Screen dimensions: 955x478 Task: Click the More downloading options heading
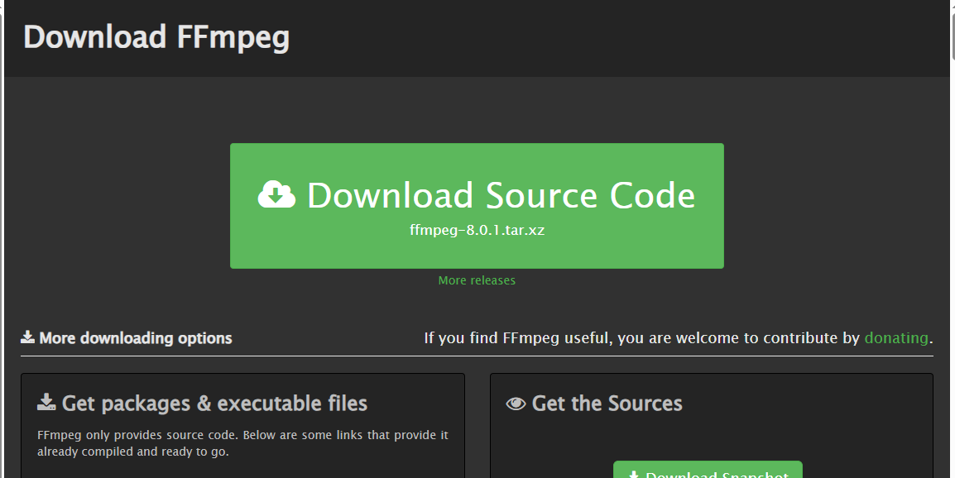tap(135, 338)
